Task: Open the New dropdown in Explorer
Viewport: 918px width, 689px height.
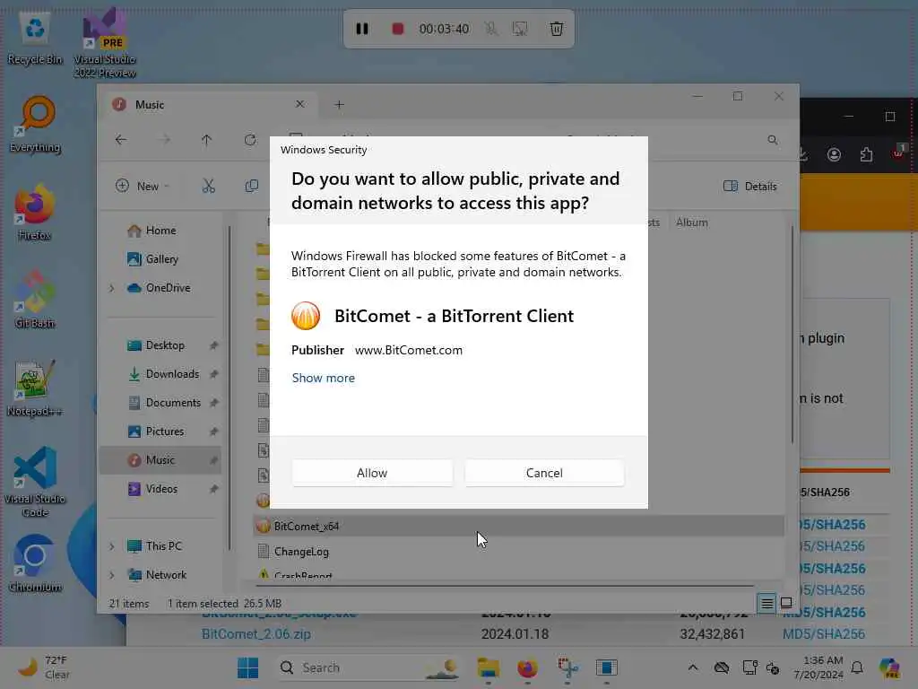Action: pos(143,187)
